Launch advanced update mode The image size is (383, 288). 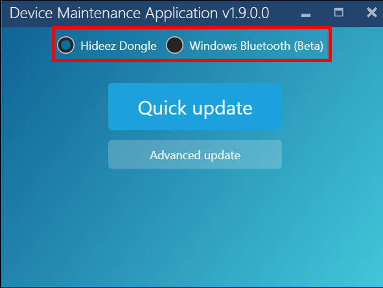click(x=195, y=155)
